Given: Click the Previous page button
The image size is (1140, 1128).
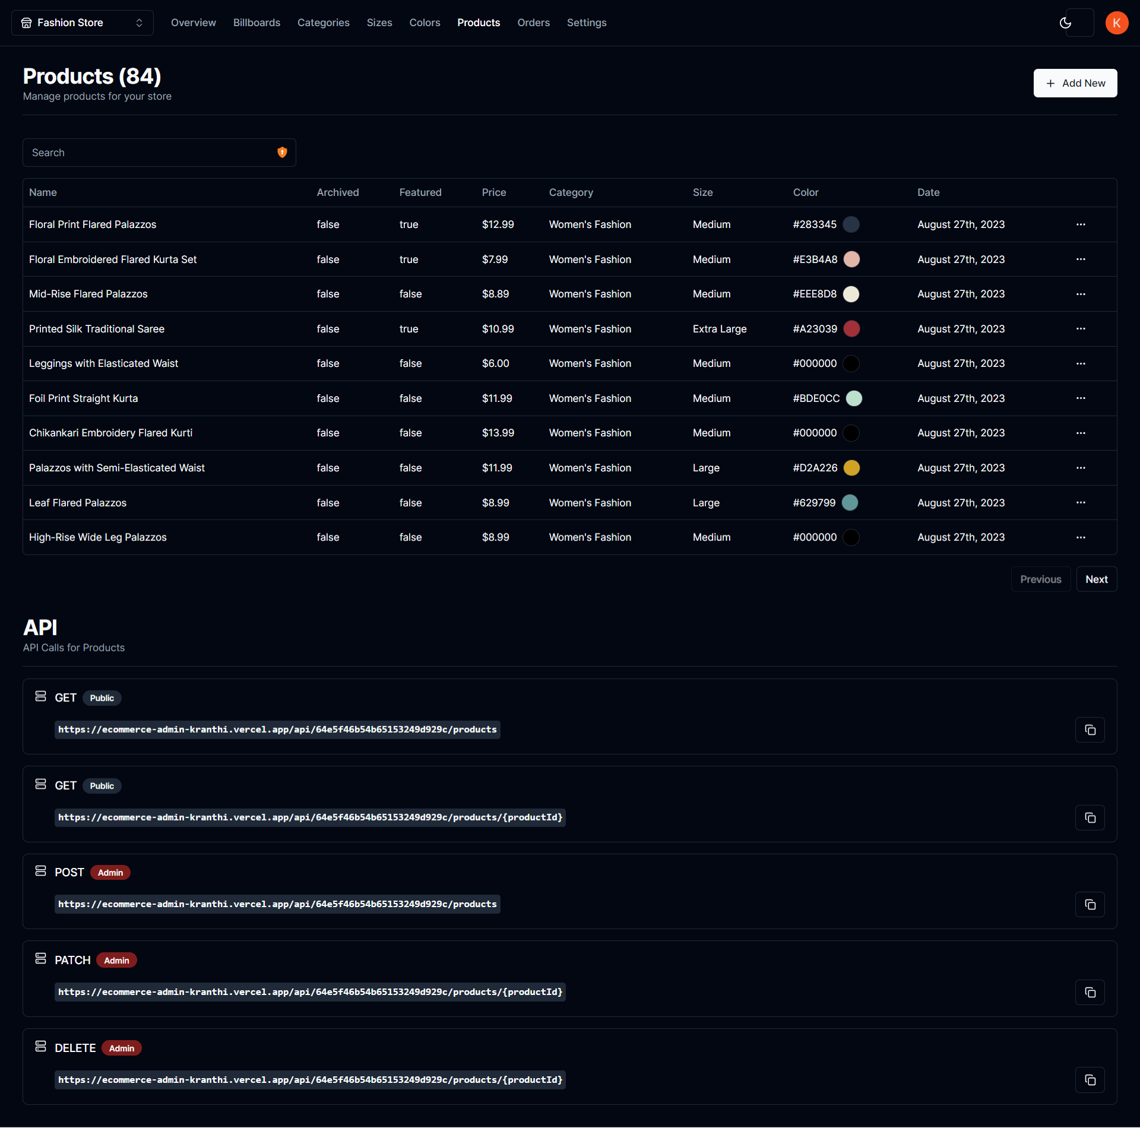Looking at the screenshot, I should coord(1041,579).
